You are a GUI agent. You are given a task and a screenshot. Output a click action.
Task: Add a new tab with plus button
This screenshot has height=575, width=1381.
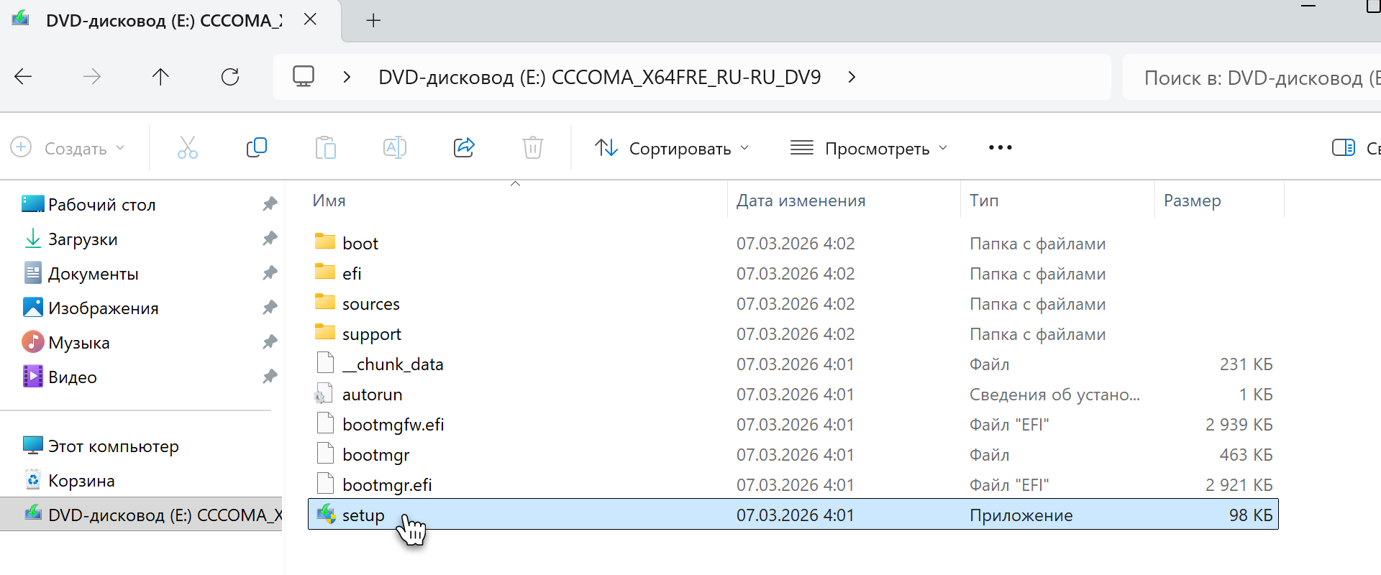pos(373,20)
